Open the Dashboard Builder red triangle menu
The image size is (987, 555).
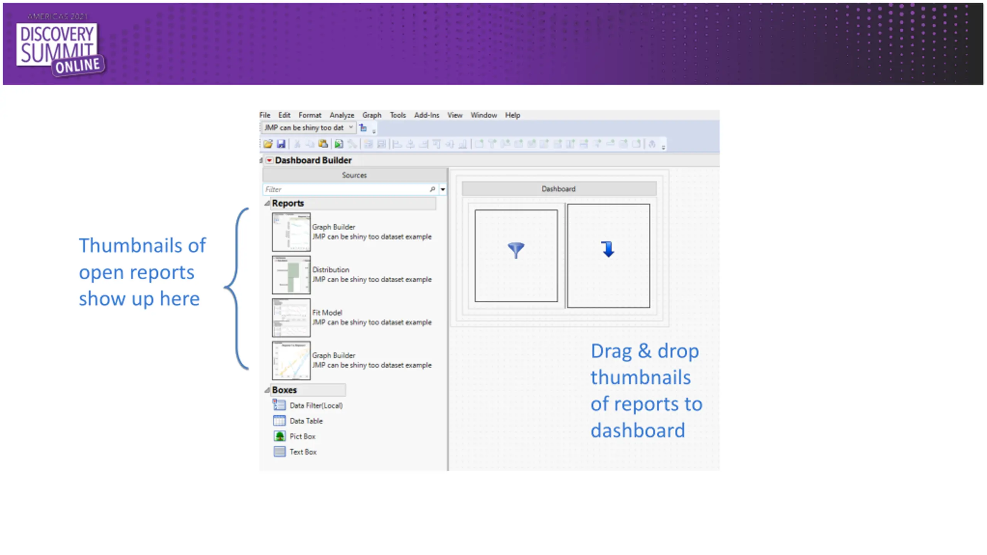coord(269,160)
